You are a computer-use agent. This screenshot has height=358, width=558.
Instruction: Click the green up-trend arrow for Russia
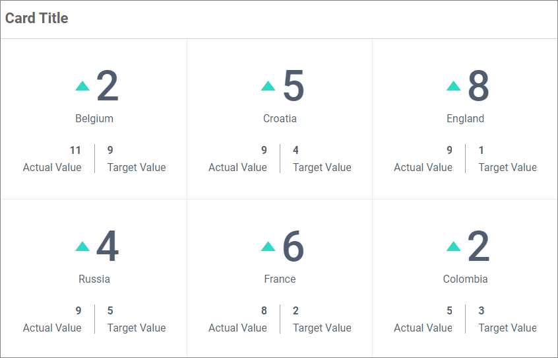82,246
